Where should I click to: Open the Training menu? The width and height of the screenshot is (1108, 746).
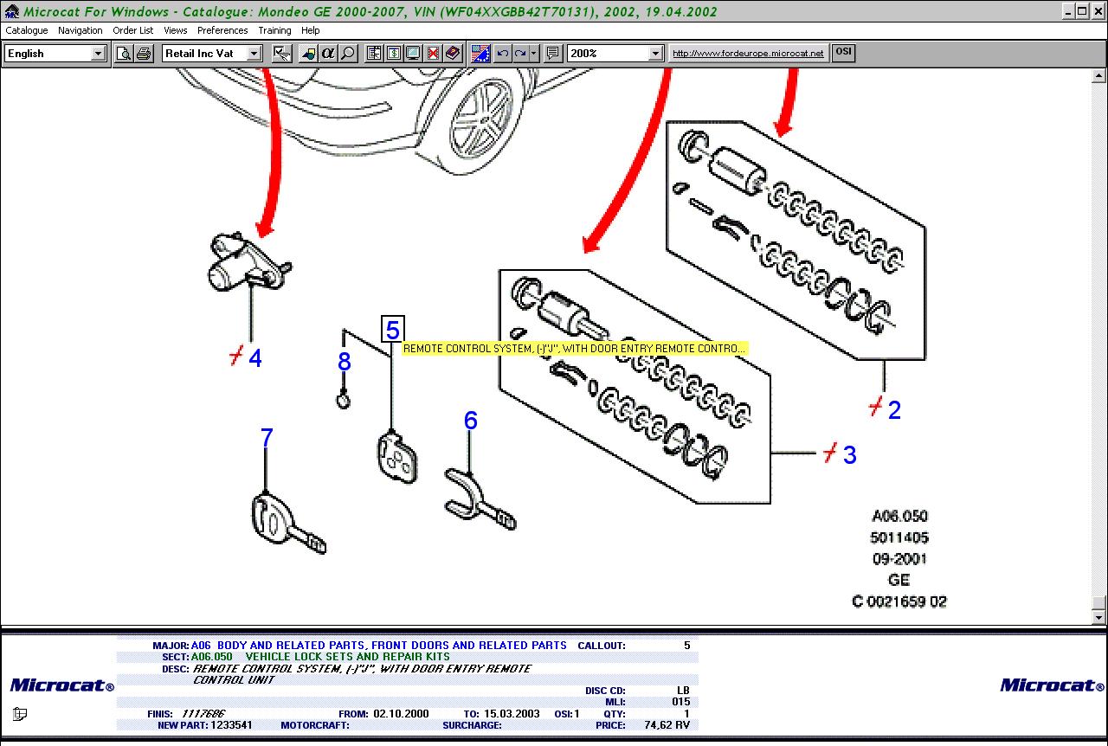click(x=275, y=30)
